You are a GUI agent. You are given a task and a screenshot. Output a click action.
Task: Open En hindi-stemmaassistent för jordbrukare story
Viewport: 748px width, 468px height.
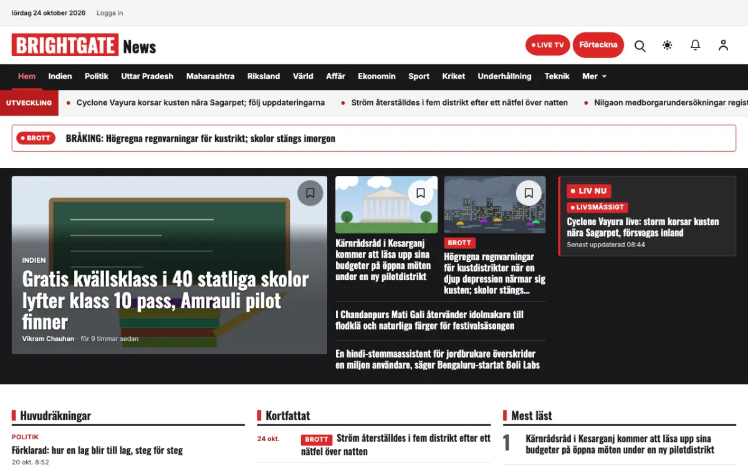tap(438, 359)
